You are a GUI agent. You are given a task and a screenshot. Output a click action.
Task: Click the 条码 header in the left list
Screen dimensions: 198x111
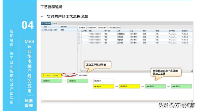point(46,27)
